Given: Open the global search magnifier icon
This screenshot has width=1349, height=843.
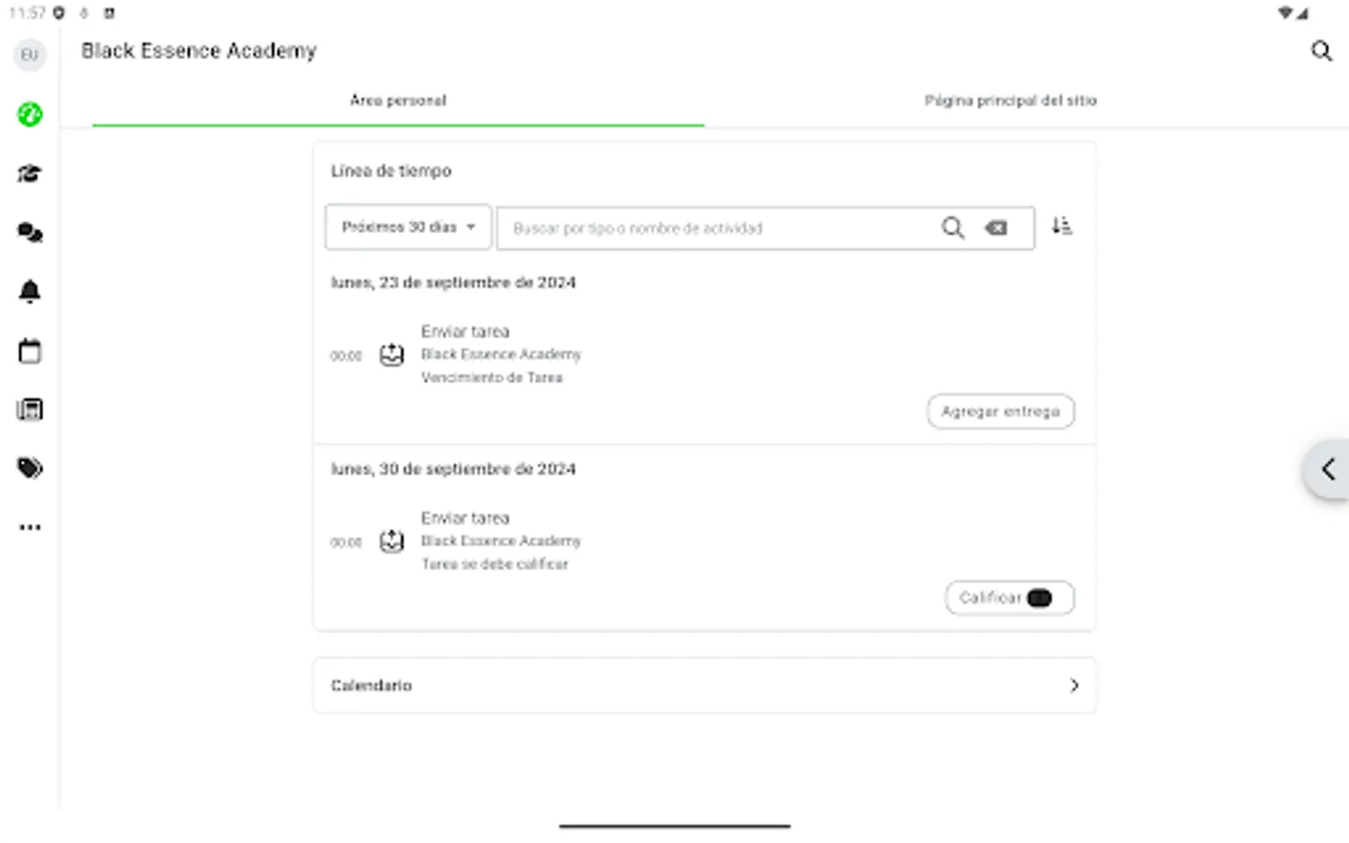Looking at the screenshot, I should click(1321, 52).
